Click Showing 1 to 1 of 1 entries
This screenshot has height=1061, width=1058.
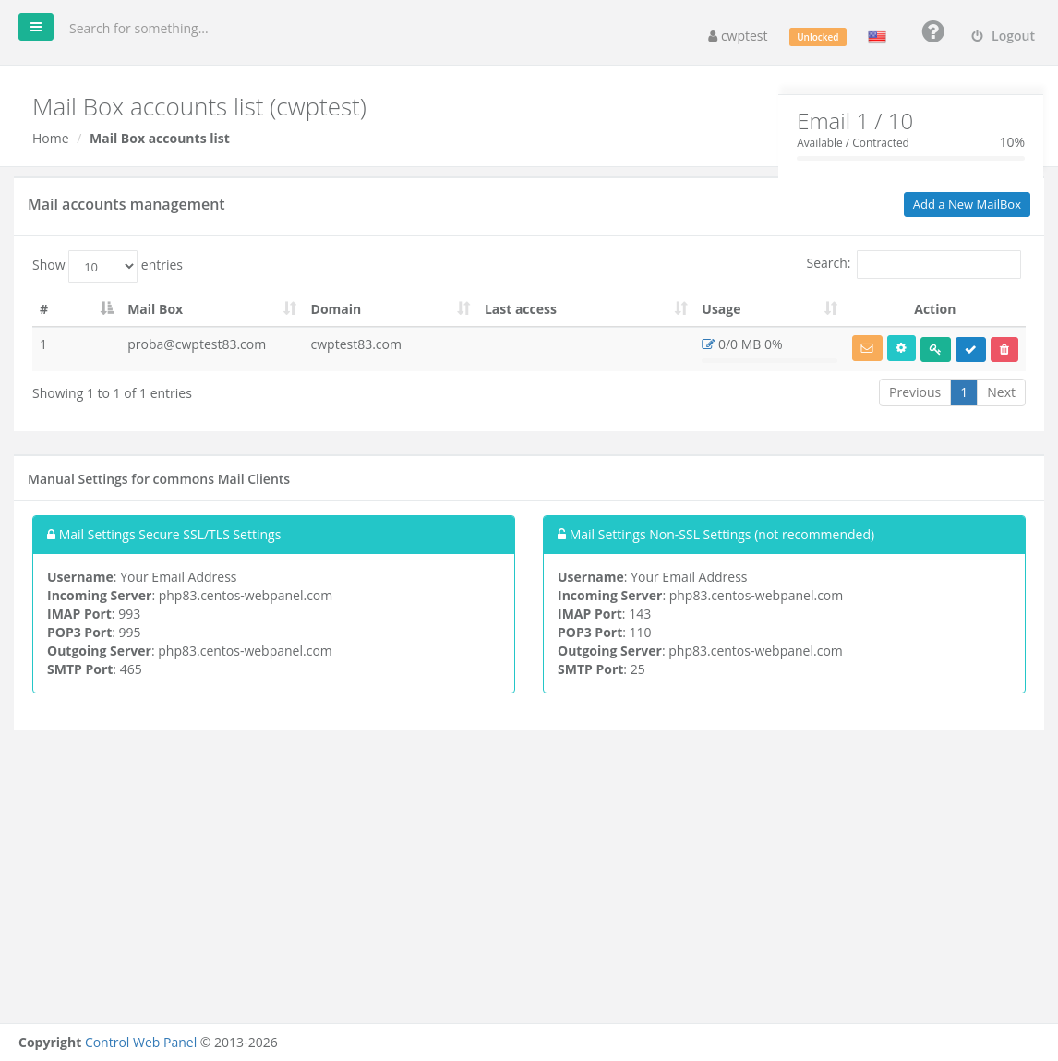coord(112,393)
